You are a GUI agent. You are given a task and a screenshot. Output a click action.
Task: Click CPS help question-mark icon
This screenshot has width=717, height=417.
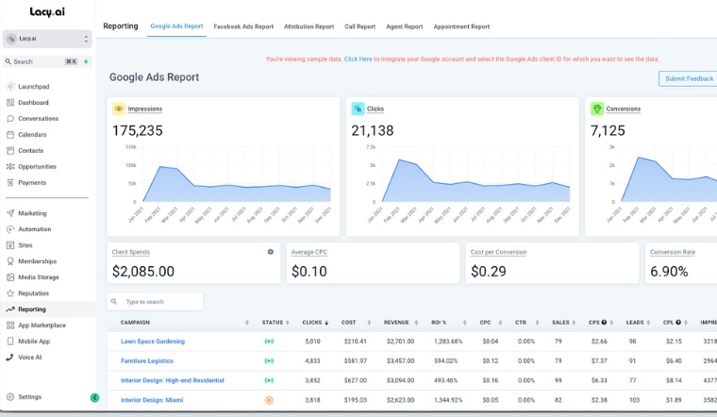coord(604,323)
